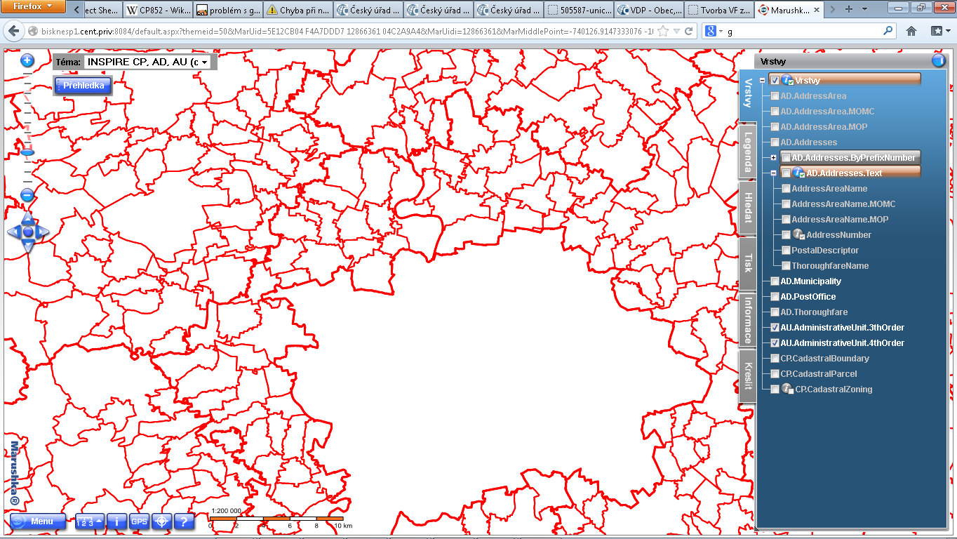Click the zoom slider handle
957x539 pixels.
point(27,152)
